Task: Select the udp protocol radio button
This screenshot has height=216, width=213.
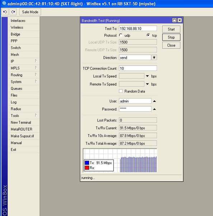Action: coord(121,35)
